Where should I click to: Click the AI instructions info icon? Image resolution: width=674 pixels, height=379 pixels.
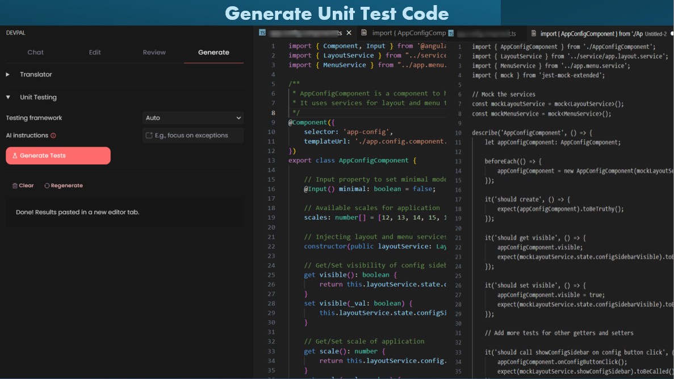pos(53,136)
